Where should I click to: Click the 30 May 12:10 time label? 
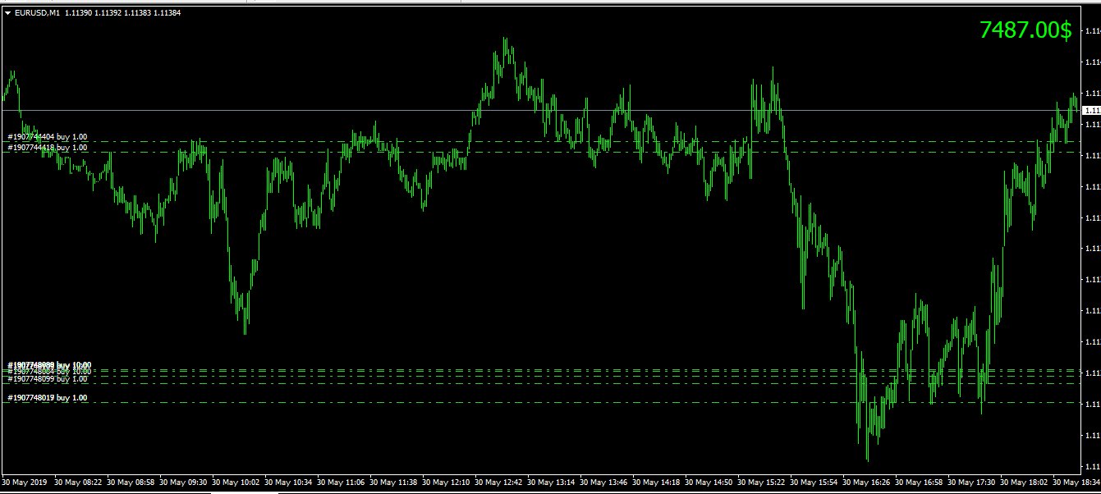click(447, 483)
